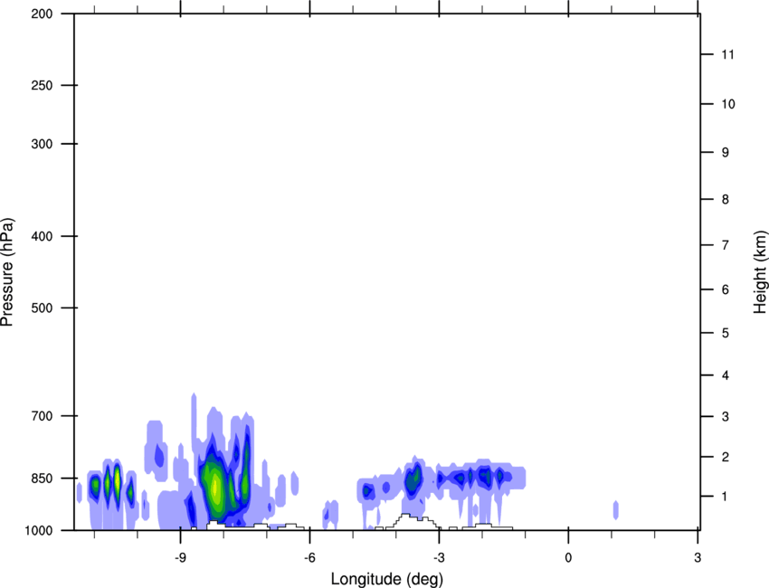Click the 1000 pressure tick label
This screenshot has height=588, width=769.
pos(39,531)
